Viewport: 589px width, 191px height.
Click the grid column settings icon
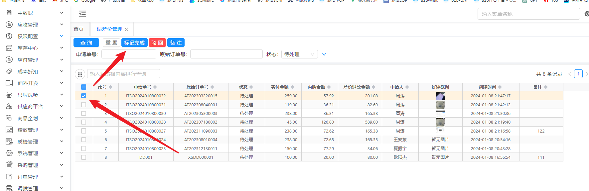pyautogui.click(x=80, y=74)
